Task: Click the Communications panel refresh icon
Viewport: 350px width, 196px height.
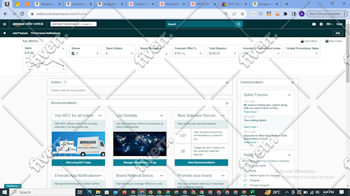Action: tap(293, 83)
